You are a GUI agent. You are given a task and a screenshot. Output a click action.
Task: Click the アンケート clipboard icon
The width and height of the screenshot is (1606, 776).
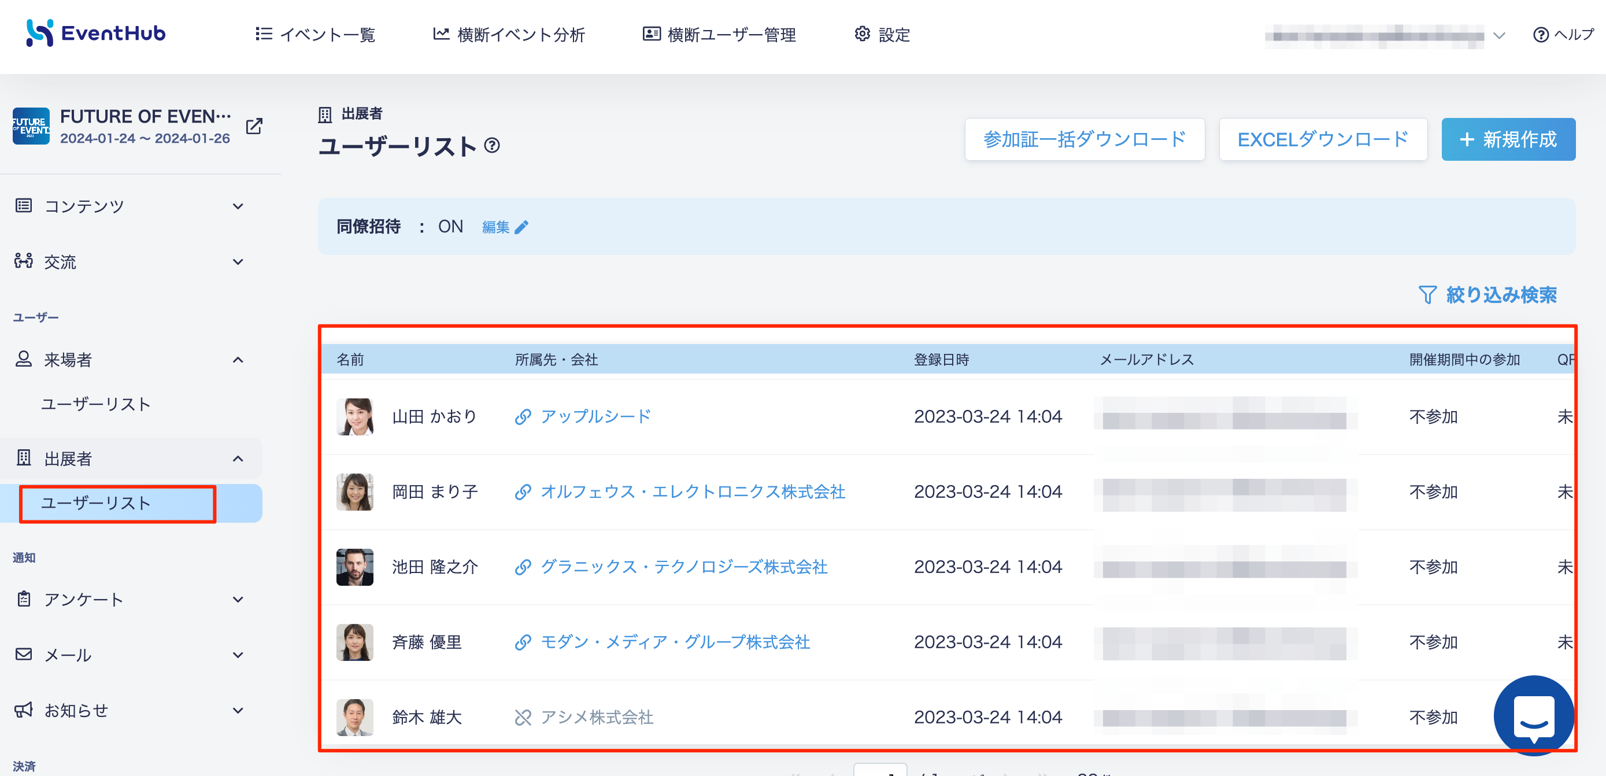24,599
